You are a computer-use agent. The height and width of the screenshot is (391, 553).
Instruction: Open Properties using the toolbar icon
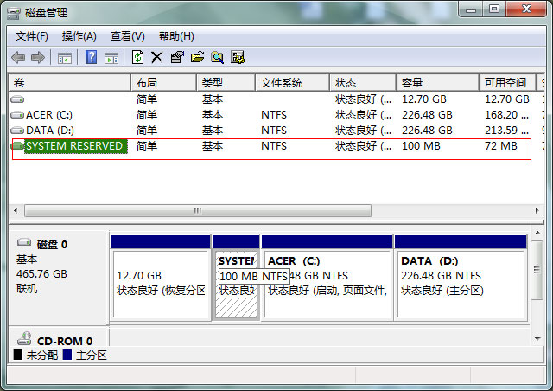[x=177, y=58]
